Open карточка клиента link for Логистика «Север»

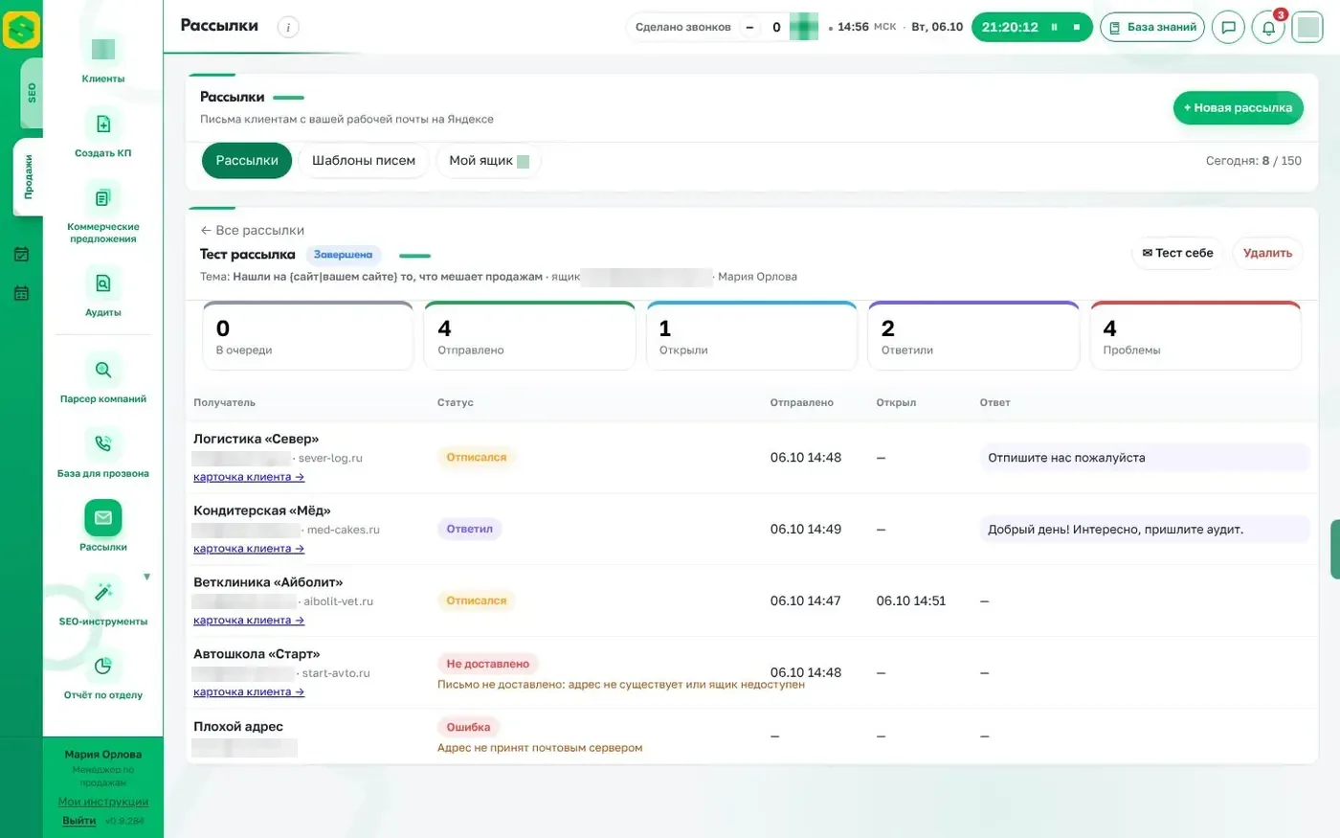tap(249, 477)
